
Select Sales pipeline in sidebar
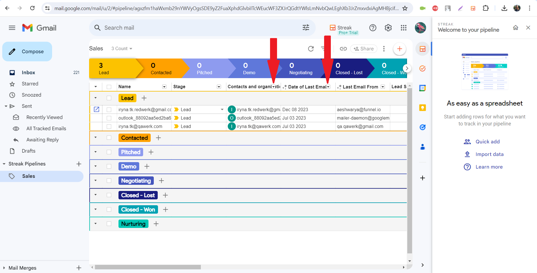coord(42,176)
